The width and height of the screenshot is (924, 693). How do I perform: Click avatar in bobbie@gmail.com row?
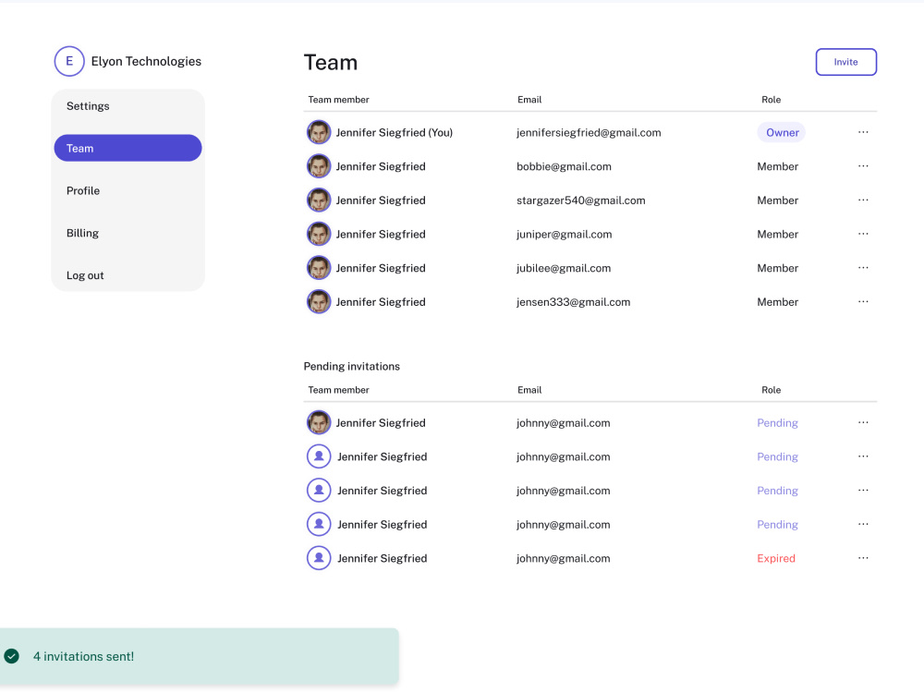point(318,166)
